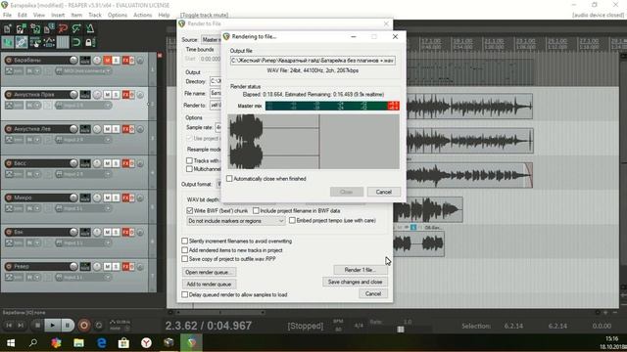Image resolution: width=627 pixels, height=352 pixels.
Task: Toggle the auto-crossfade toolbar icon
Action: 8,42
